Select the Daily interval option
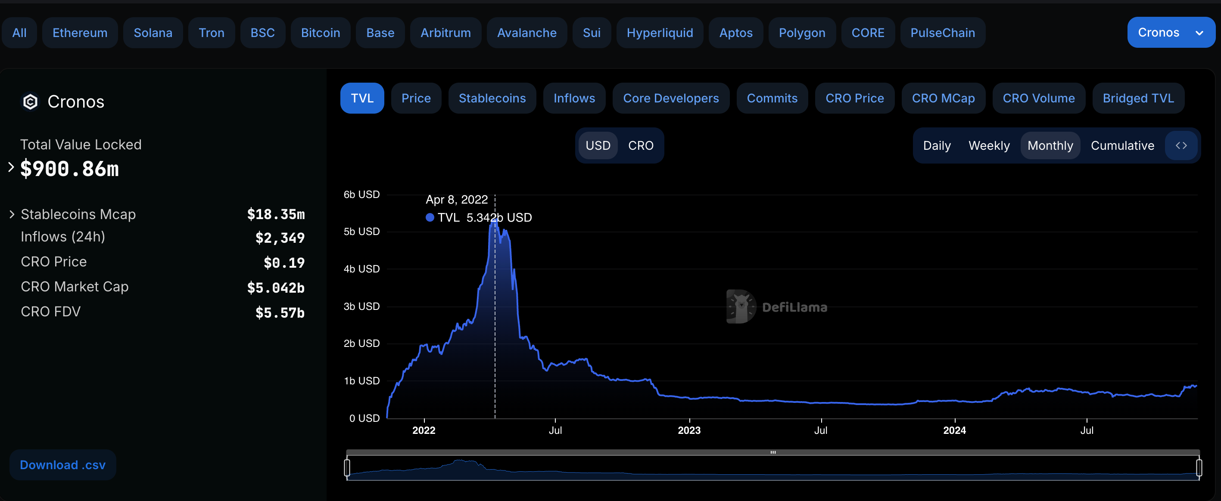This screenshot has width=1221, height=501. [937, 145]
